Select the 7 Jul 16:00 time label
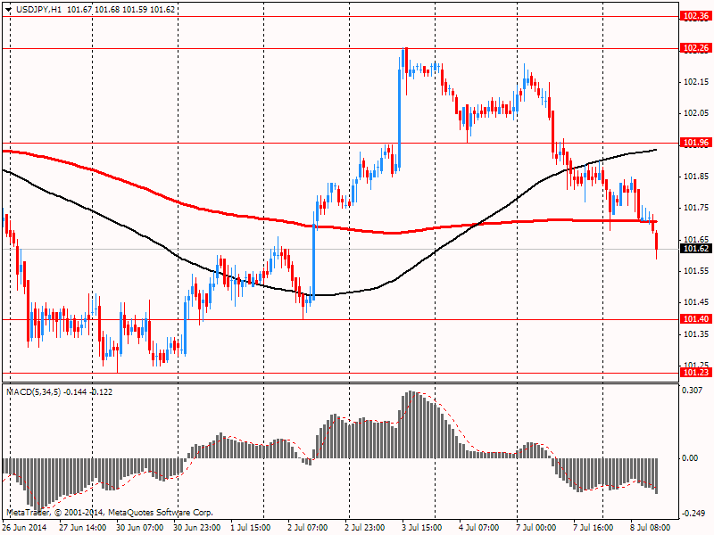714x535 pixels. point(593,527)
